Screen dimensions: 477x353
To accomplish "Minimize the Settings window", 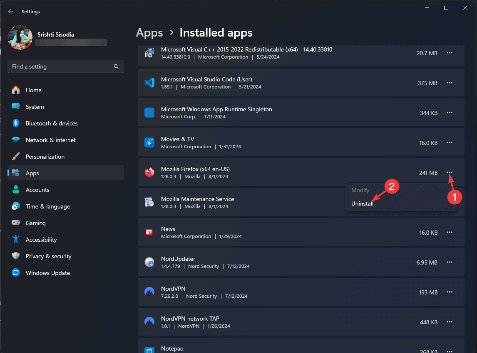I will click(x=427, y=8).
